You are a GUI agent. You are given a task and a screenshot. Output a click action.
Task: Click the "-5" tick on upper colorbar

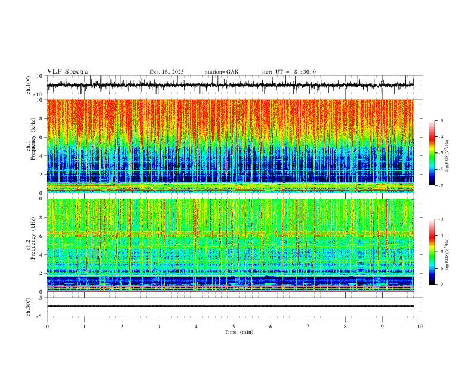440,153
